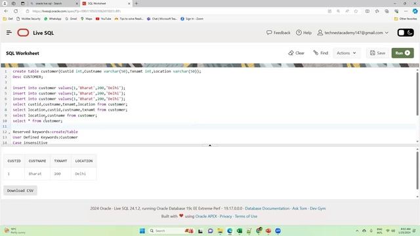Open Help from the header
This screenshot has height=236, width=420.
click(304, 33)
